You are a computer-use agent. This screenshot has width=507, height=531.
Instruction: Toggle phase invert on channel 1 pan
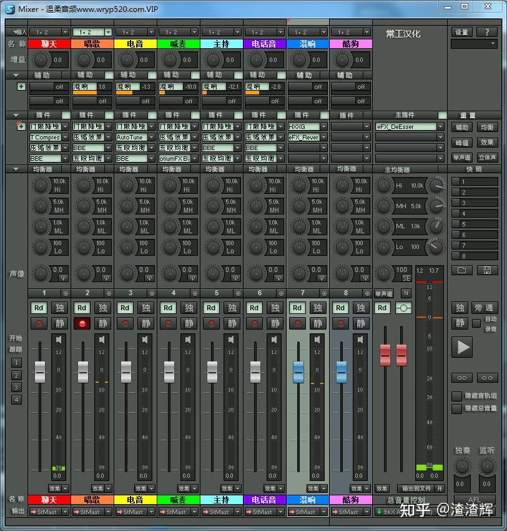pyautogui.click(x=63, y=278)
